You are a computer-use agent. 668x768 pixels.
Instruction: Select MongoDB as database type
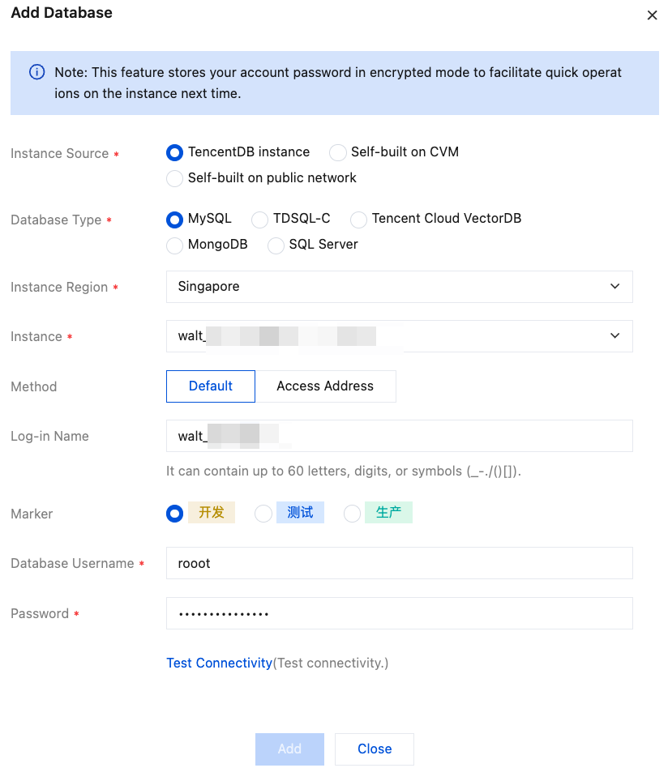click(174, 245)
